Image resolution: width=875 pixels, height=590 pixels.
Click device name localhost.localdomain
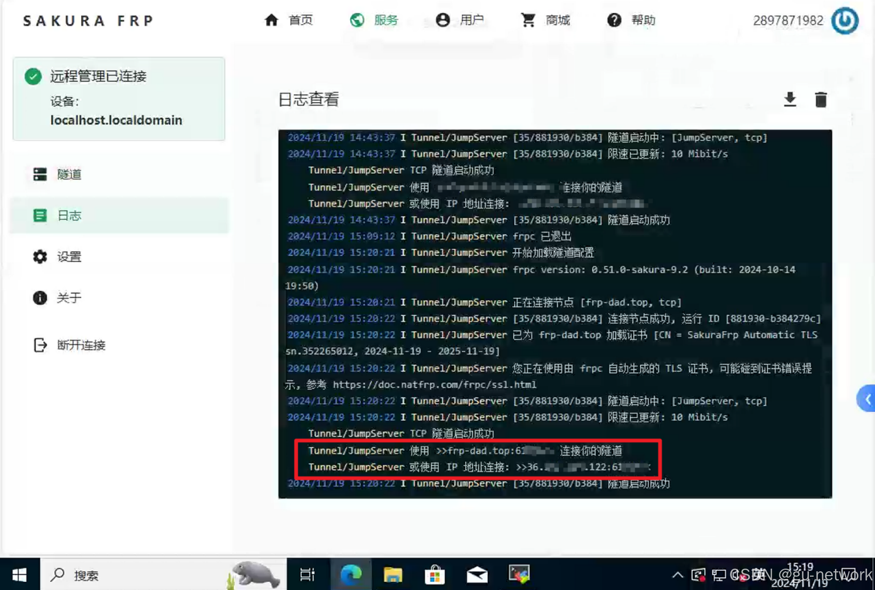116,120
